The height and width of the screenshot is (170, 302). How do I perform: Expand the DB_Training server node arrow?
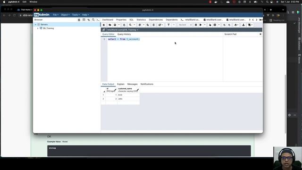[38, 28]
